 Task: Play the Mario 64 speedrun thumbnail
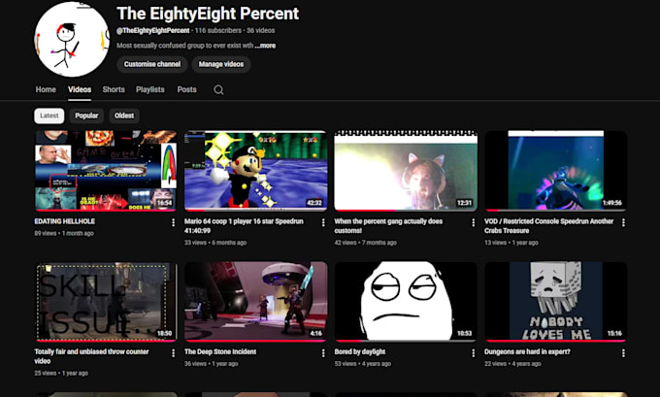(256, 171)
